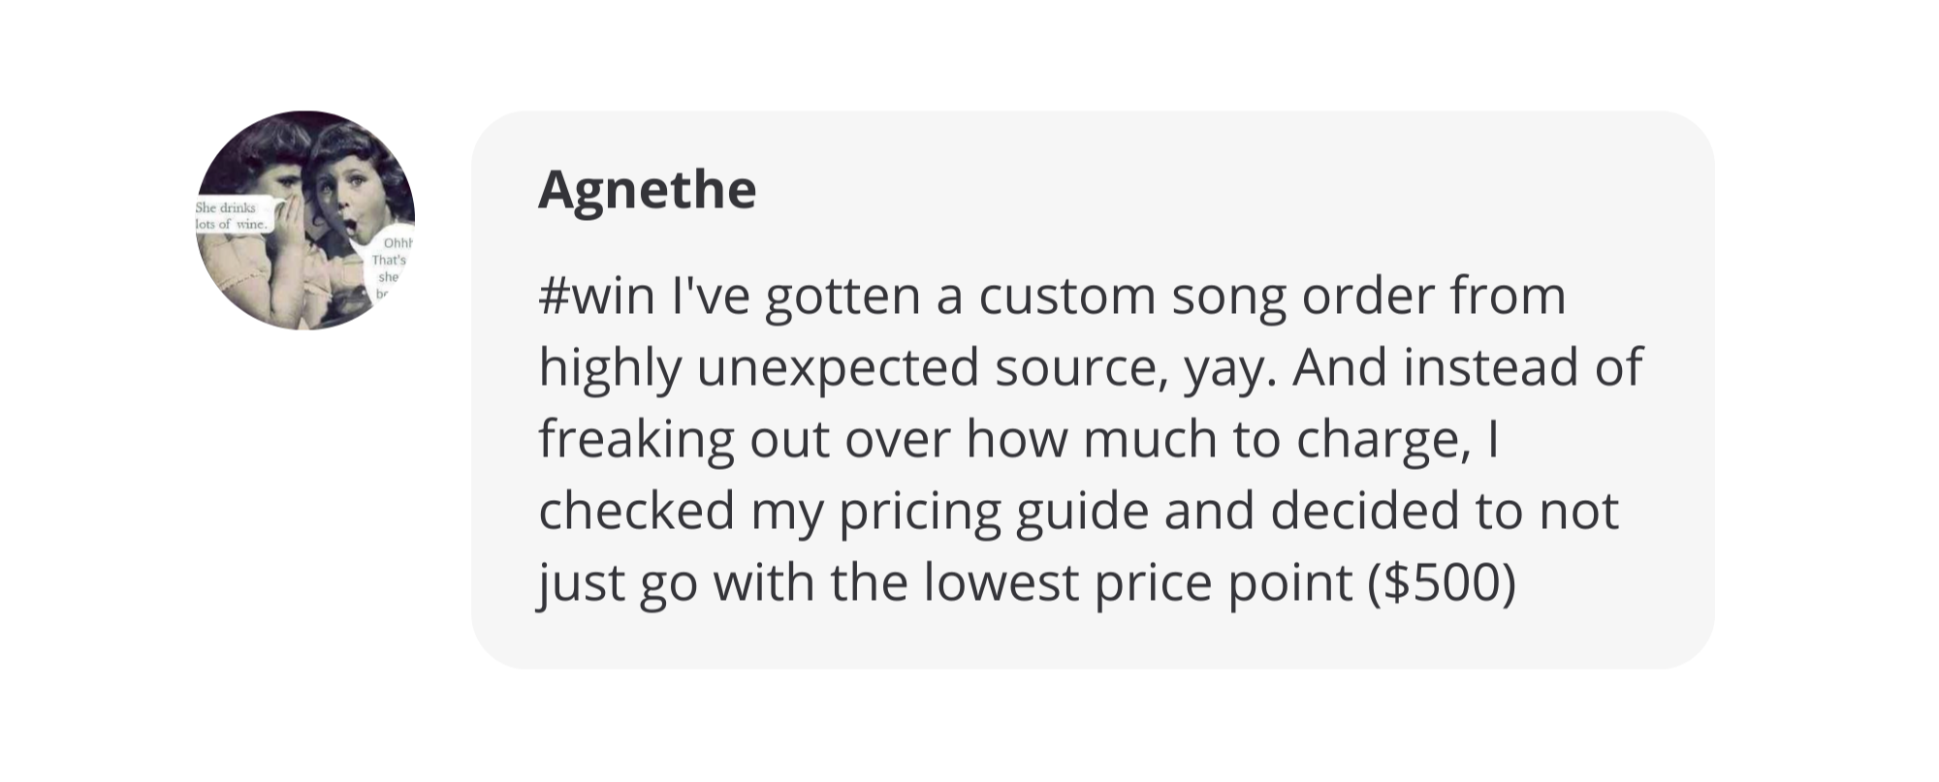Click Agnethe's circular profile avatar
Screen dimensions: 1939x782
(x=305, y=220)
